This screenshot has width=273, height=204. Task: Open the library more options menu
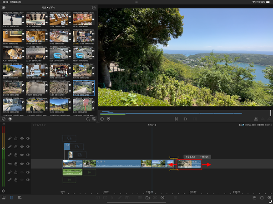[94, 8]
